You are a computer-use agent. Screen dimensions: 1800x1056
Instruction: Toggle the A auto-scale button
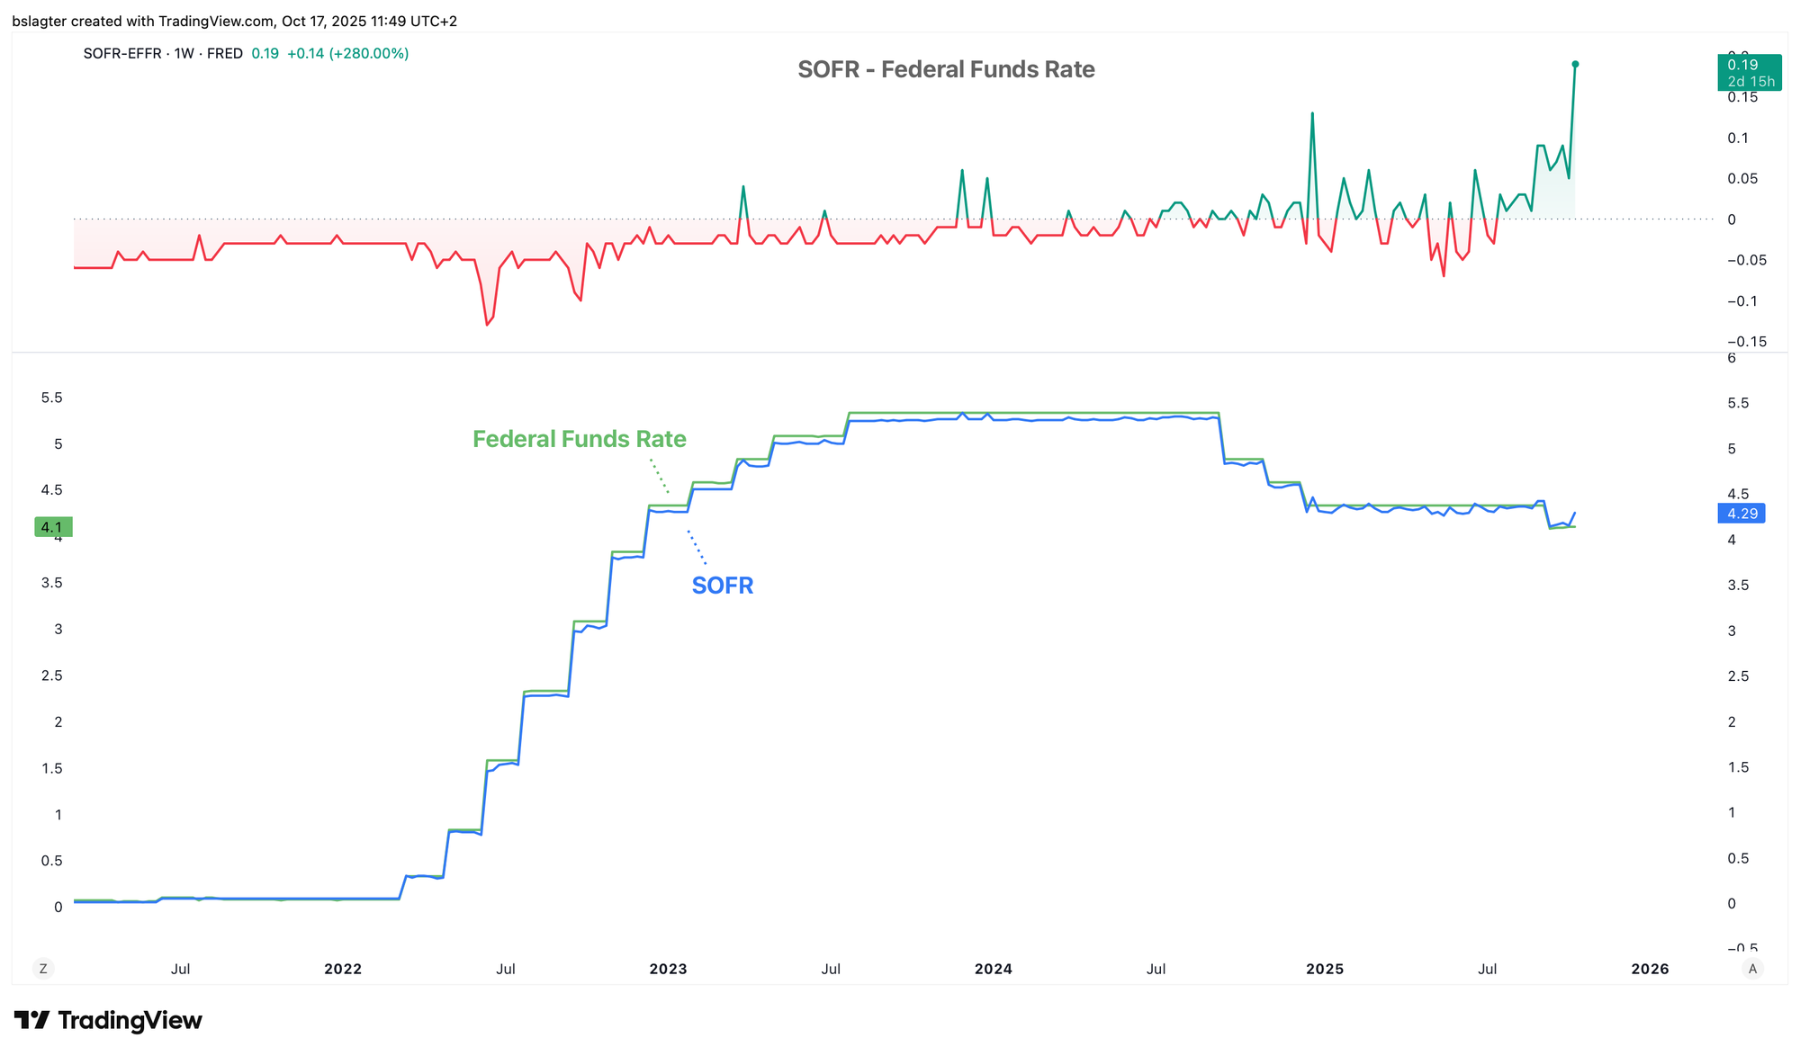[1751, 969]
